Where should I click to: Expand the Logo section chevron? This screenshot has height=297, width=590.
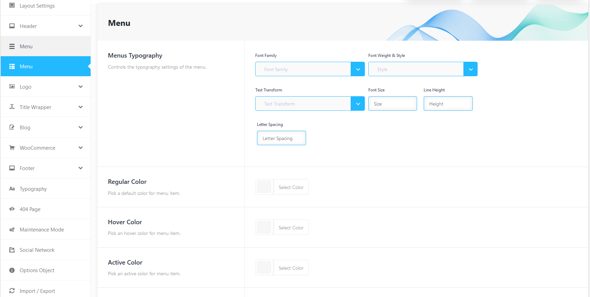tap(81, 87)
